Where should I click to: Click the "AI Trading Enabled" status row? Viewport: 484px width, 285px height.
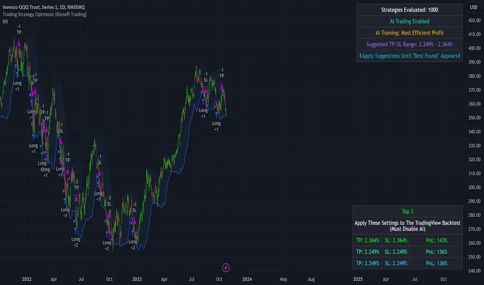coord(409,21)
